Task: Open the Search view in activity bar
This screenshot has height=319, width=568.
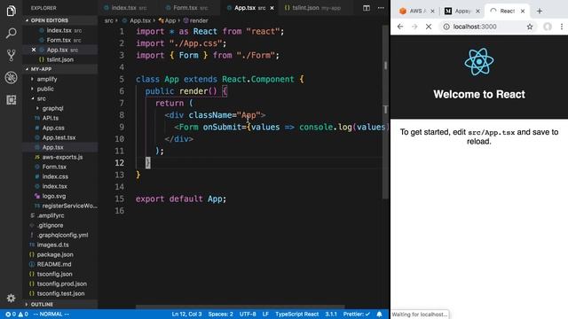Action: pyautogui.click(x=11, y=34)
